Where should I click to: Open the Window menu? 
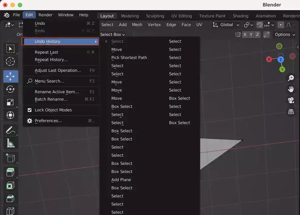click(x=66, y=15)
